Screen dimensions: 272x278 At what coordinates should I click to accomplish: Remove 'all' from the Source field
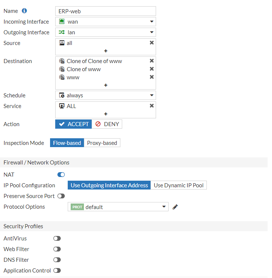coord(152,43)
